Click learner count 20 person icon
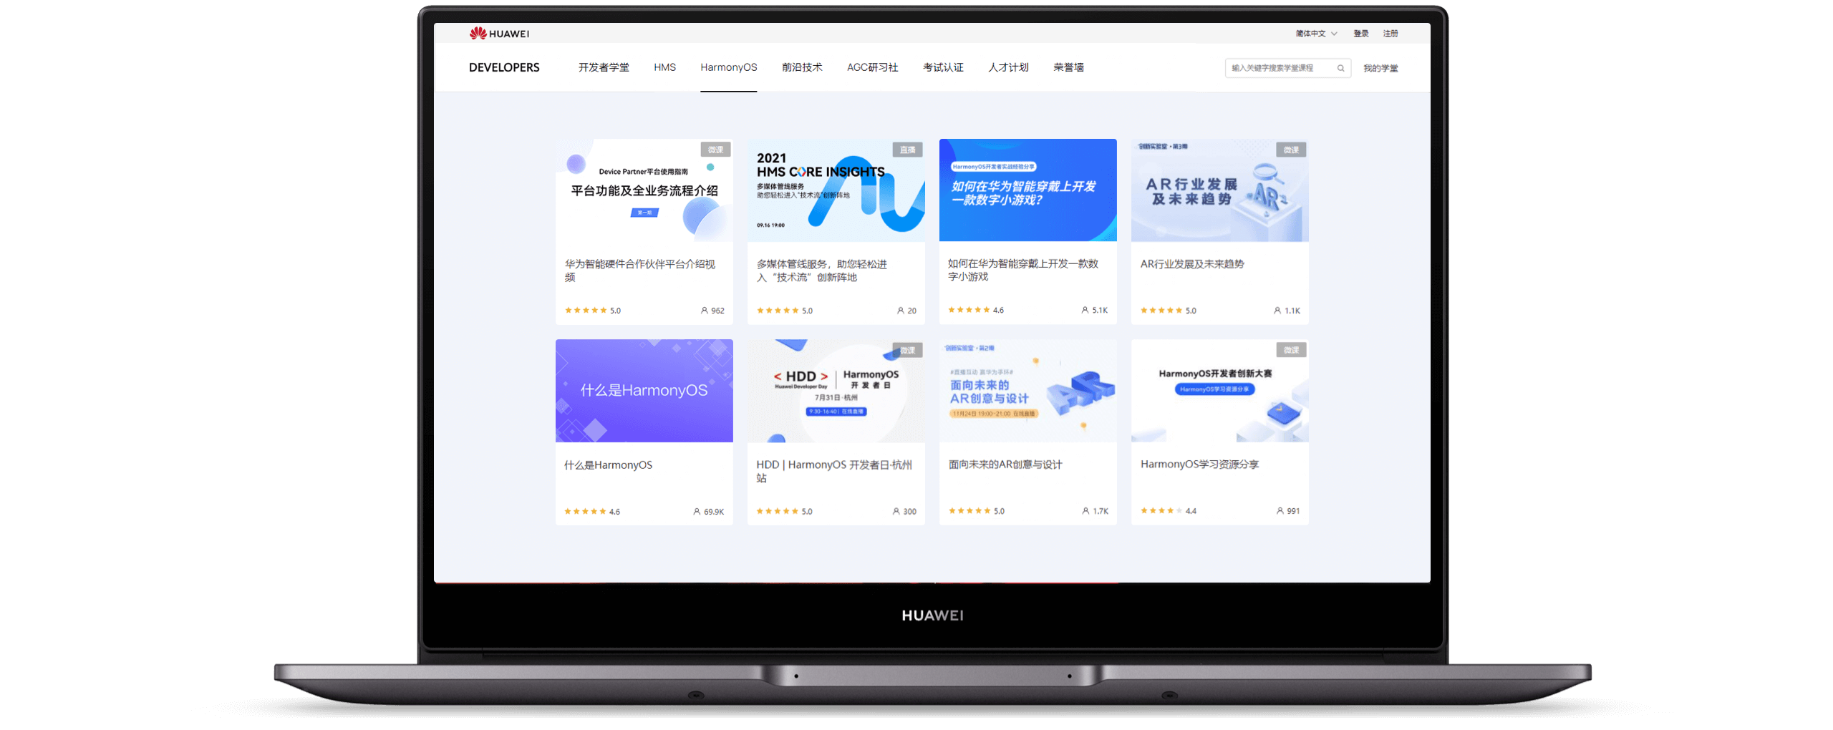This screenshot has height=730, width=1833. [x=900, y=311]
